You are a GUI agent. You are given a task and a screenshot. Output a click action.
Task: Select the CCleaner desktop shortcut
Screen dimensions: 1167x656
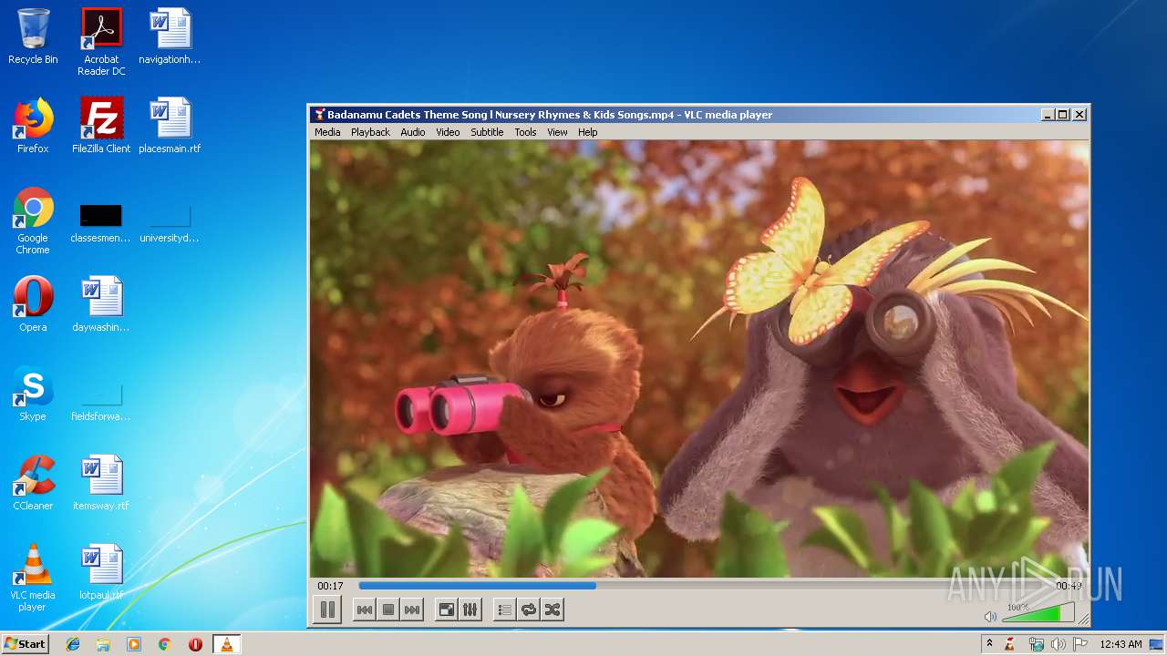pyautogui.click(x=33, y=483)
